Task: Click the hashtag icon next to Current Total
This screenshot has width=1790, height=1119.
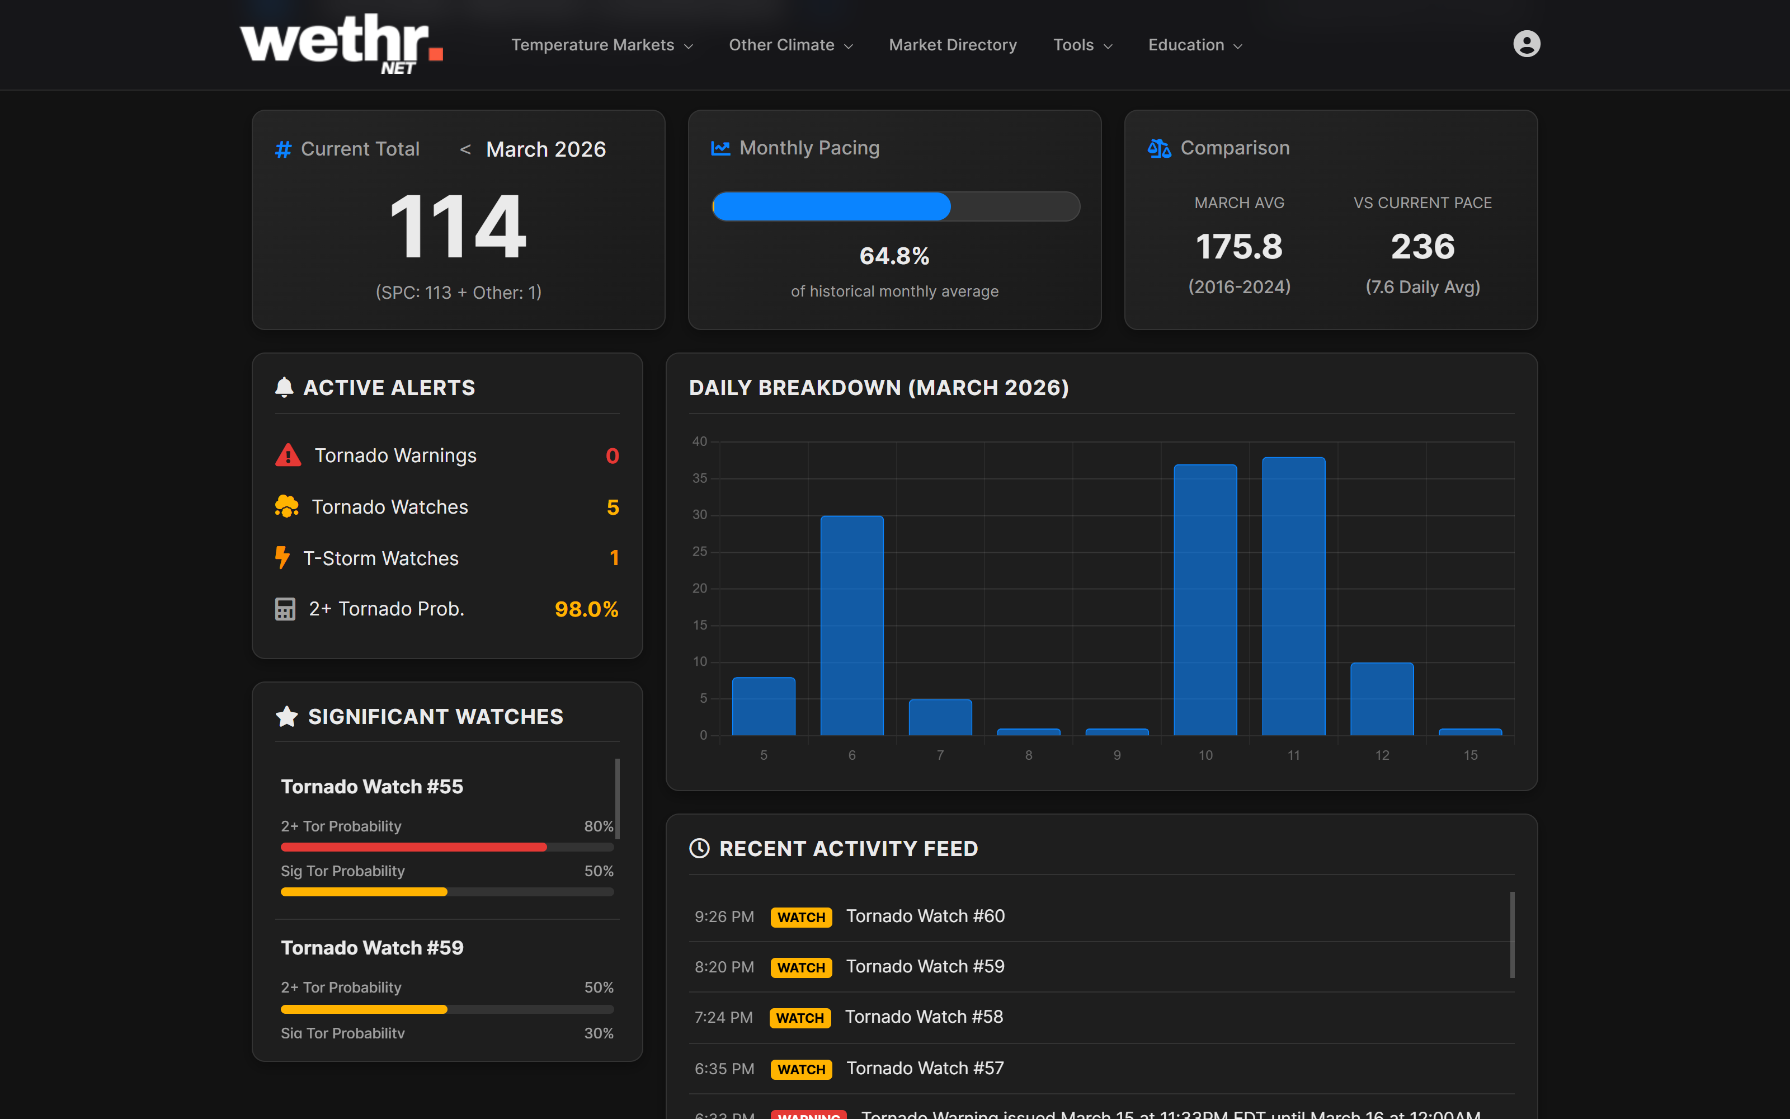Action: (283, 149)
